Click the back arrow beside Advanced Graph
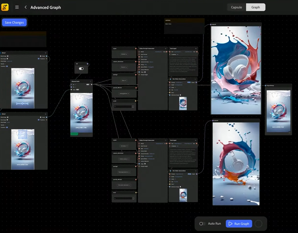The height and width of the screenshot is (233, 298). [x=25, y=7]
